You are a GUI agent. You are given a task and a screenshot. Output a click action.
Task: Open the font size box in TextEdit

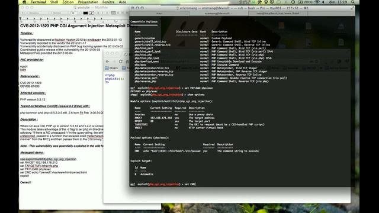[75, 13]
